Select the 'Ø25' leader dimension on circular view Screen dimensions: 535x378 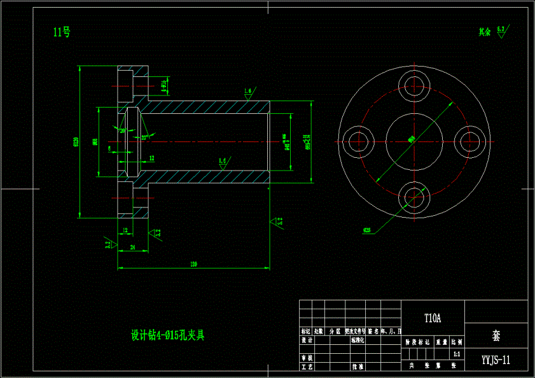[367, 230]
